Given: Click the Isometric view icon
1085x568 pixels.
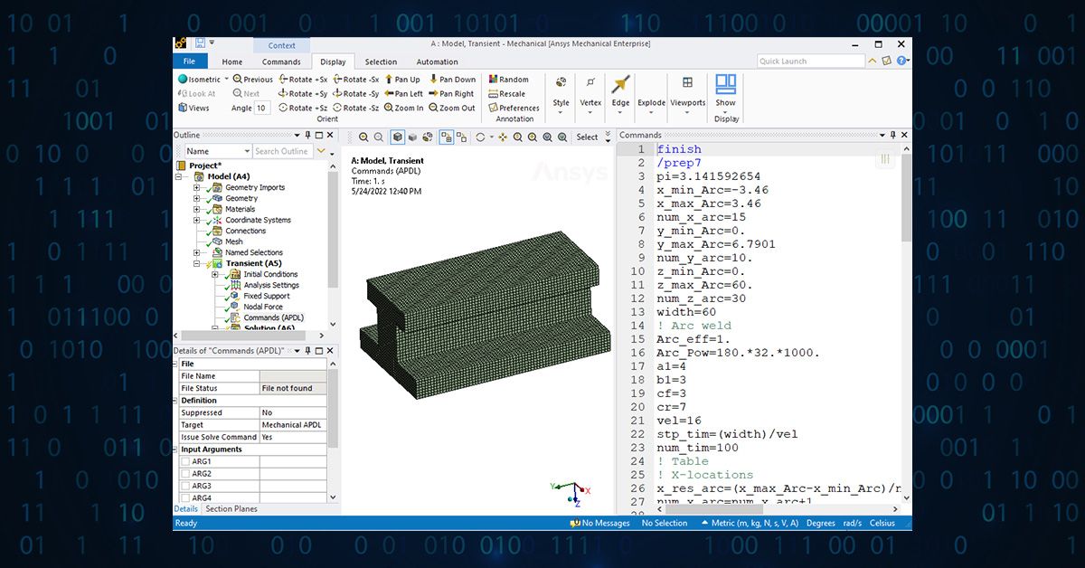Looking at the screenshot, I should [x=183, y=80].
